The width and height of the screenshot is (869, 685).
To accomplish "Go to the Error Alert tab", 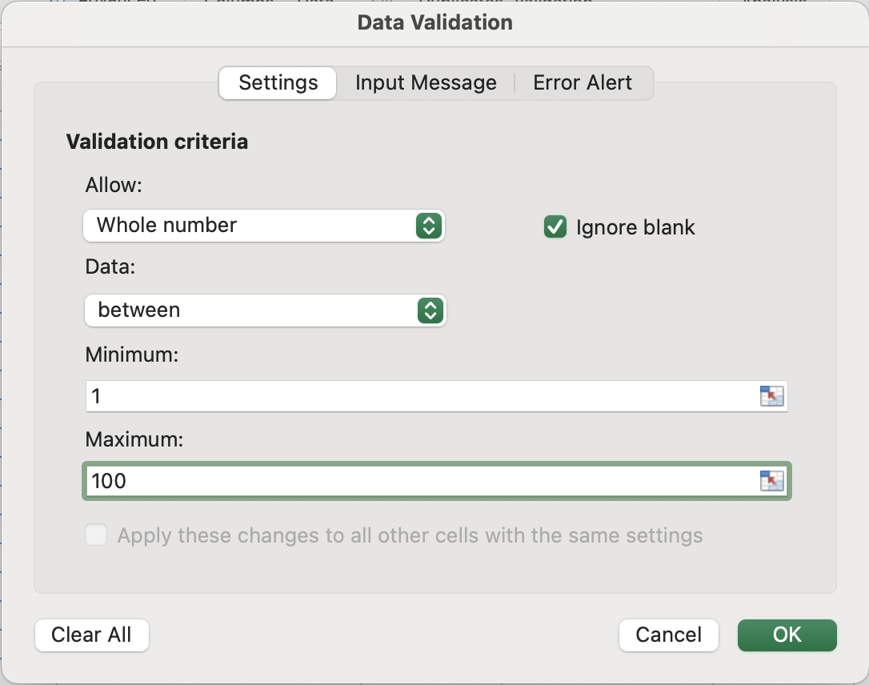I will (583, 83).
